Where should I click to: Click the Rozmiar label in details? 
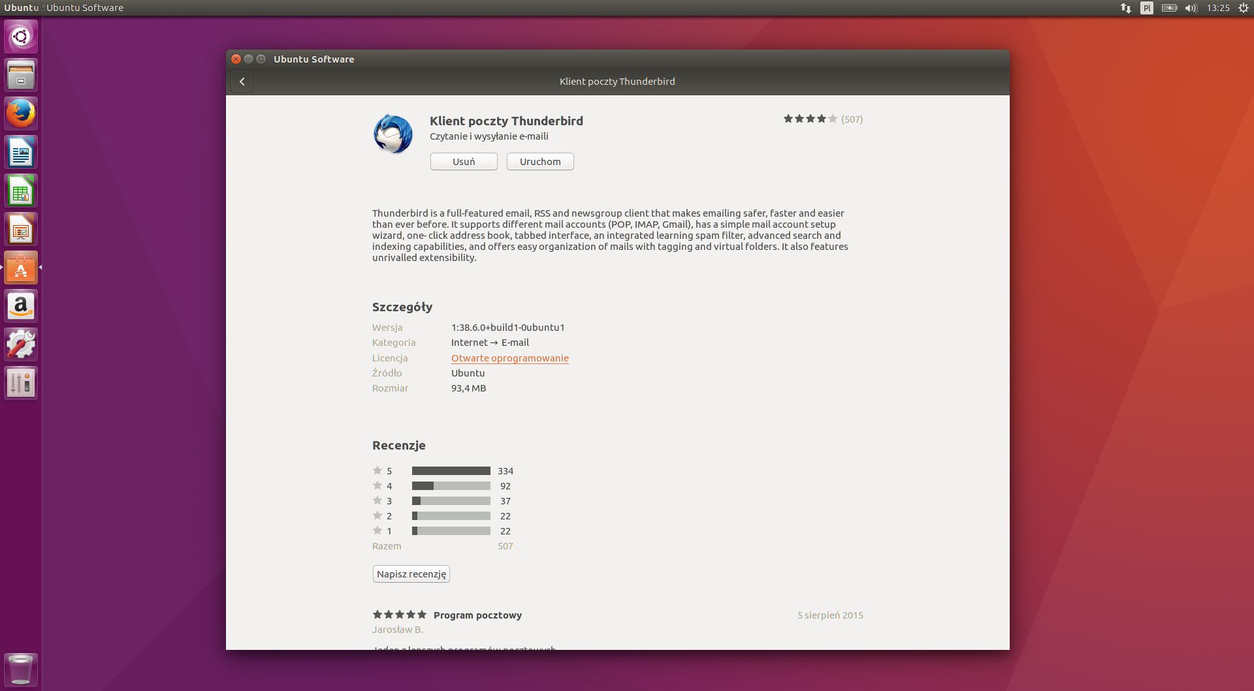tap(391, 388)
